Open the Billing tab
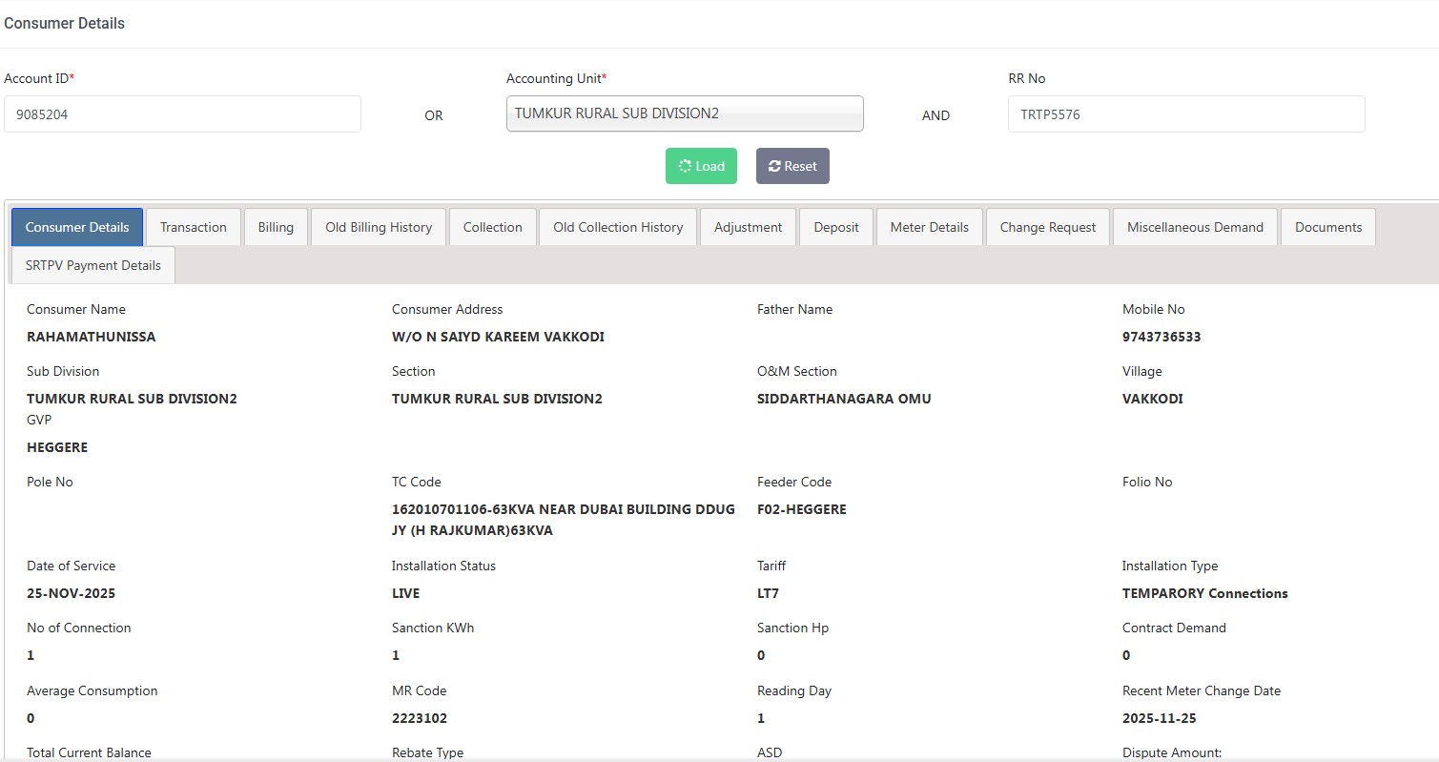This screenshot has width=1439, height=762. click(276, 227)
